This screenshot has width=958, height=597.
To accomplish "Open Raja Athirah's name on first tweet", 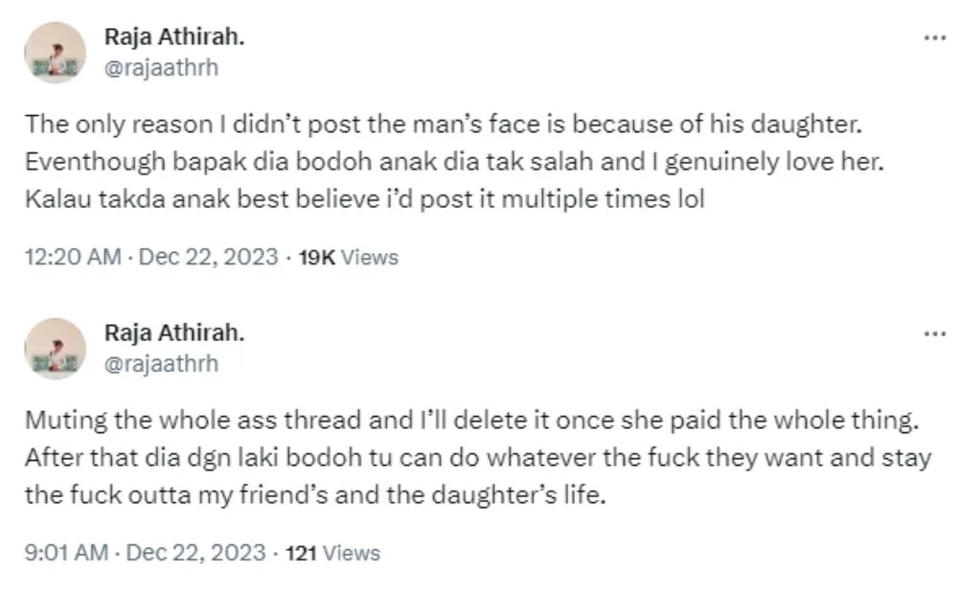I will point(173,37).
